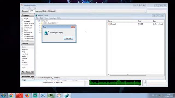Check the explorer.exe process checkbox
The width and height of the screenshot is (175, 98).
22,26
